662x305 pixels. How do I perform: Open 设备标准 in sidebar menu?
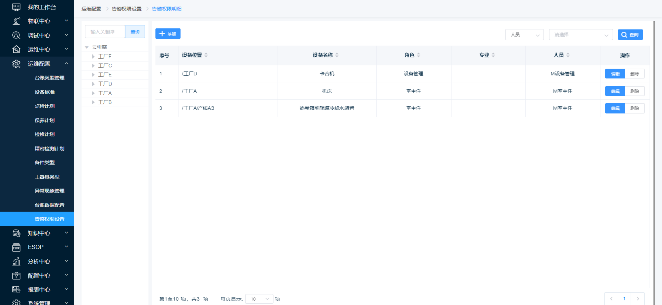pyautogui.click(x=44, y=92)
